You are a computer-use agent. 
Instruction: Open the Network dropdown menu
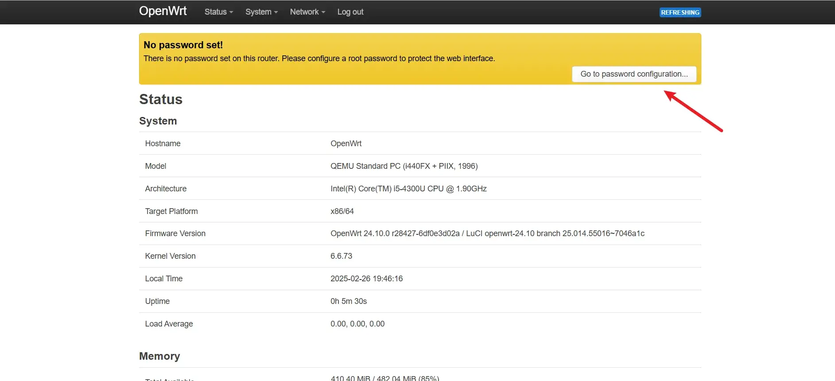coord(307,12)
